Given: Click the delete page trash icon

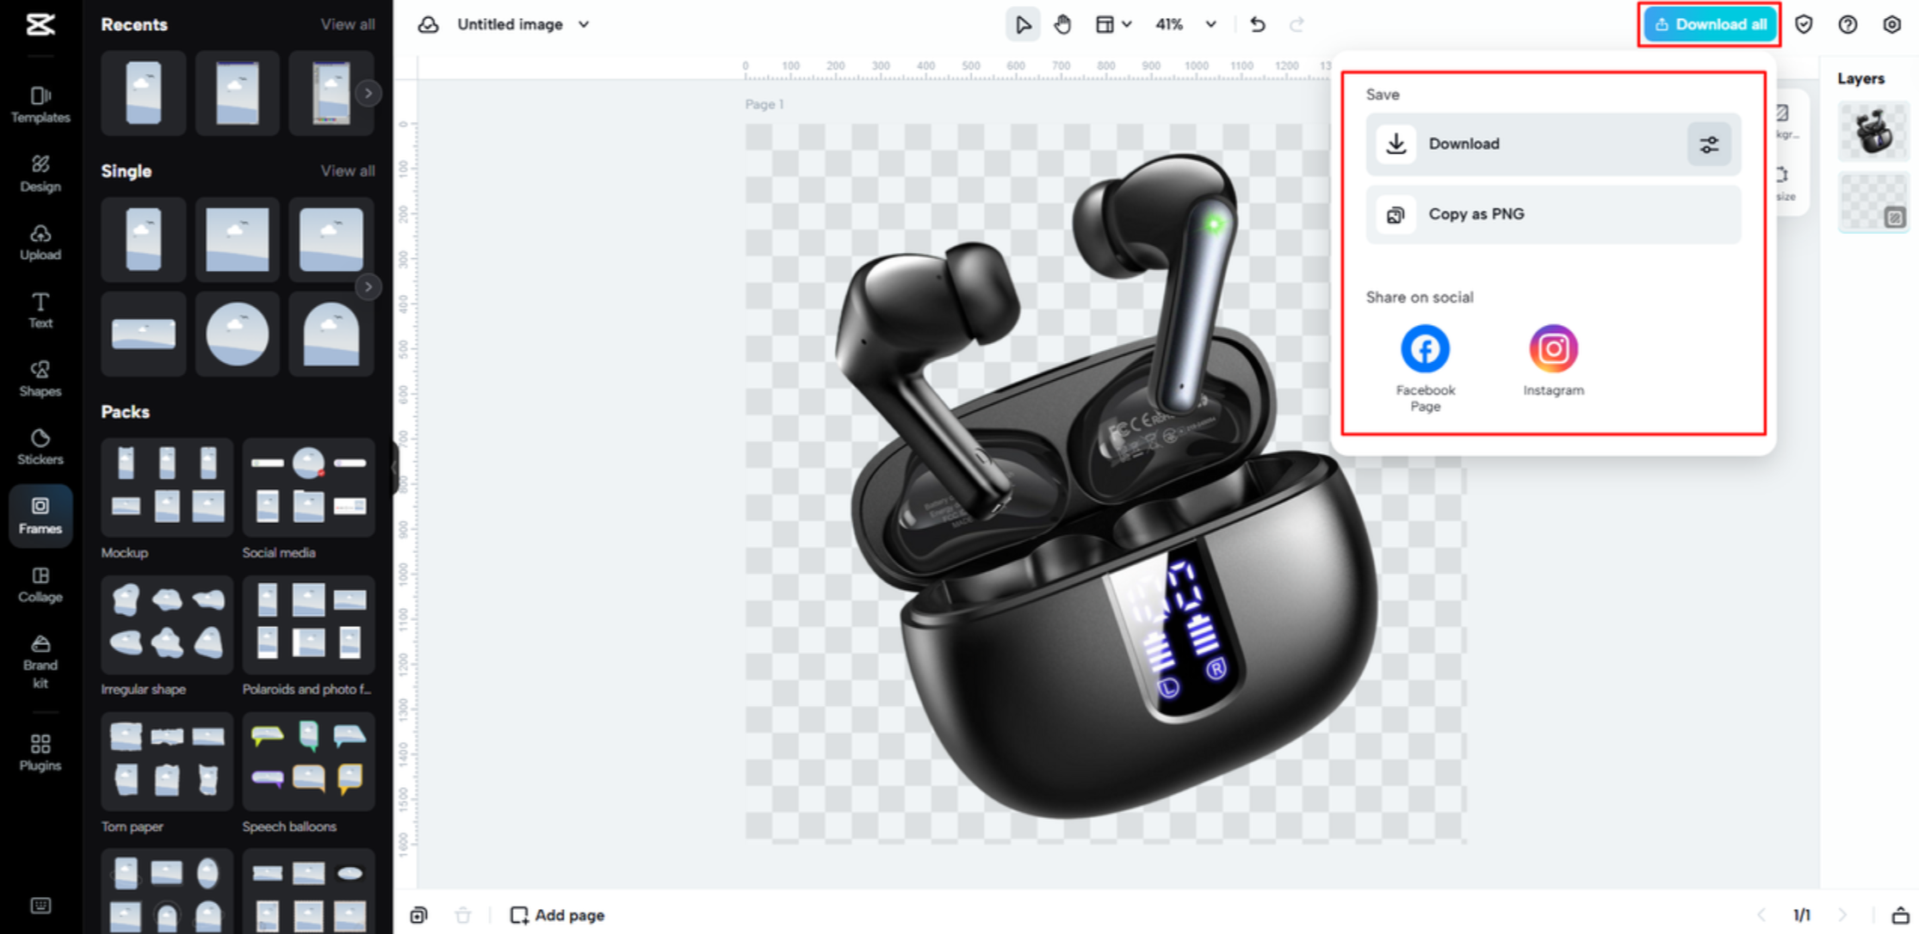Looking at the screenshot, I should pyautogui.click(x=462, y=914).
